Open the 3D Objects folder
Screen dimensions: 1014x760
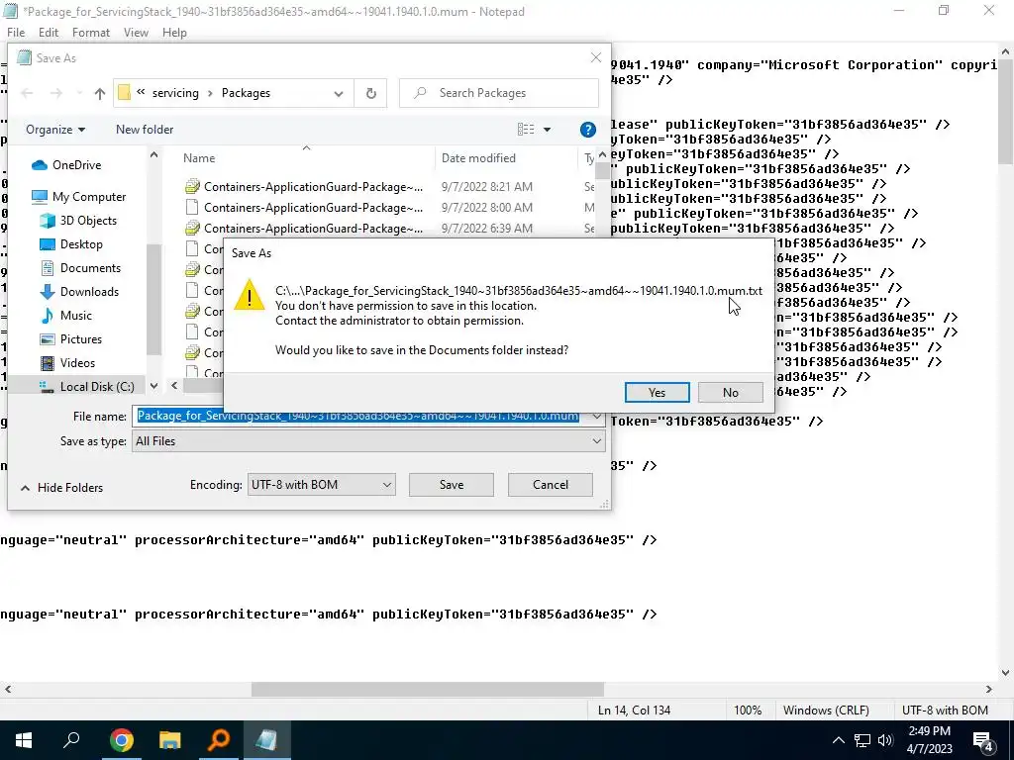click(79, 221)
